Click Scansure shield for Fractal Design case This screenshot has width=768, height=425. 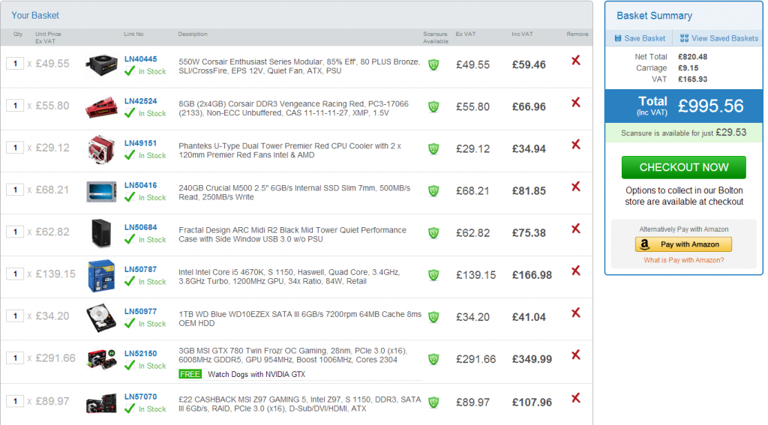coord(433,233)
